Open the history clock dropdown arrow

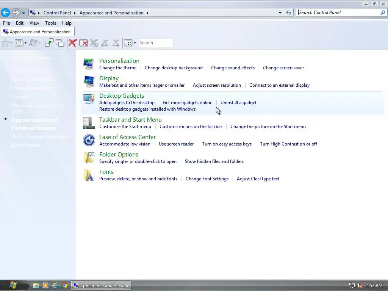tap(25, 43)
